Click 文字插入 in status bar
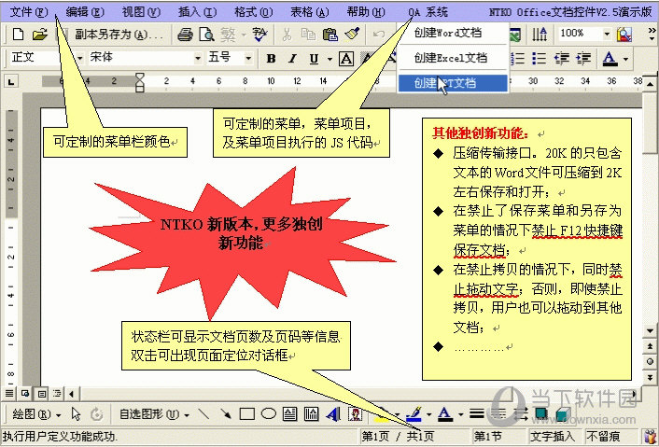The width and height of the screenshot is (659, 447). click(553, 437)
